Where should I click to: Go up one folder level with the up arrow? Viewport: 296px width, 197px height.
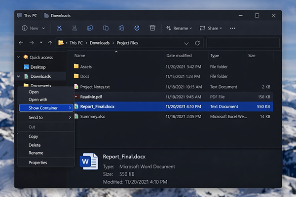(49, 43)
